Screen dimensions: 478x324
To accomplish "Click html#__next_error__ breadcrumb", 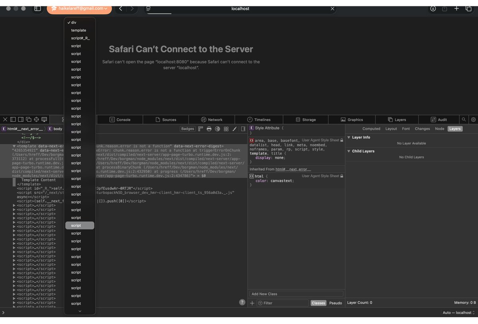I will [x=23, y=129].
